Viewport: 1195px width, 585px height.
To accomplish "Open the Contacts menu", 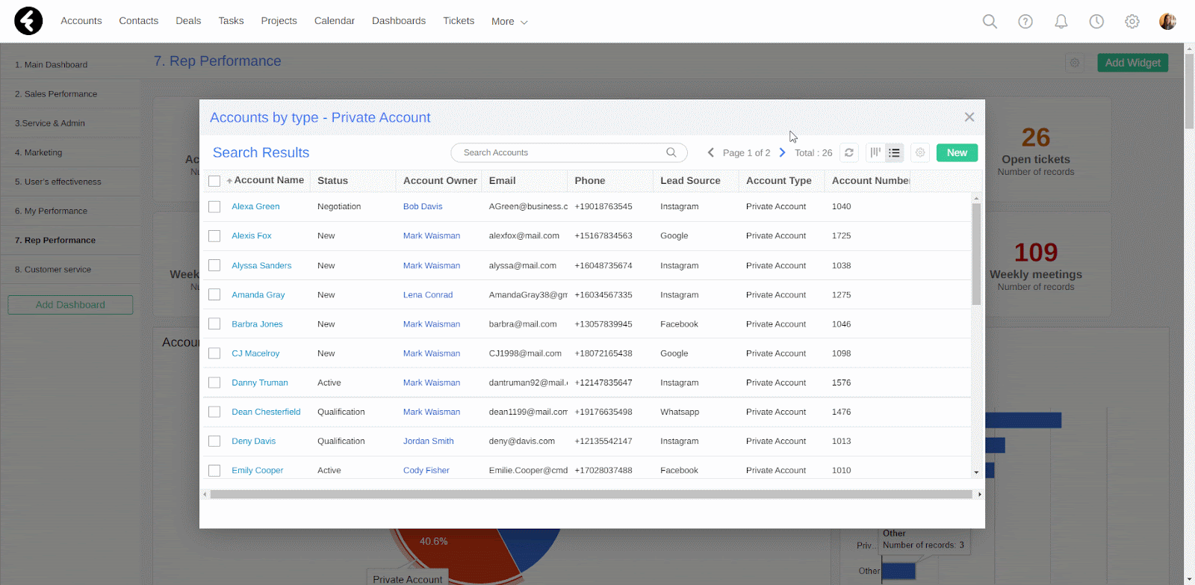I will (x=138, y=21).
